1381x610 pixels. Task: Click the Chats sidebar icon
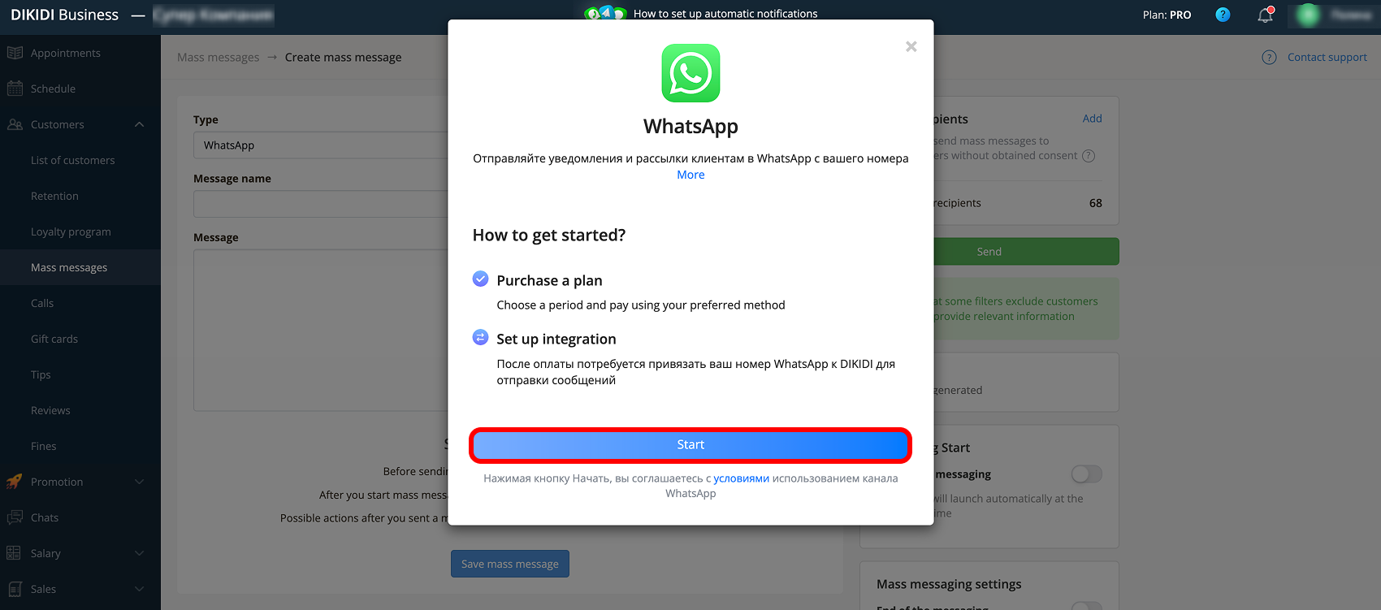pos(15,517)
